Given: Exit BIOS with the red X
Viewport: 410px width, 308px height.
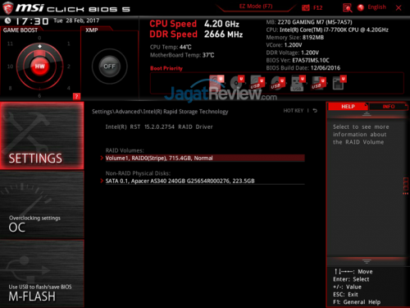Looking at the screenshot, I should (399, 7).
